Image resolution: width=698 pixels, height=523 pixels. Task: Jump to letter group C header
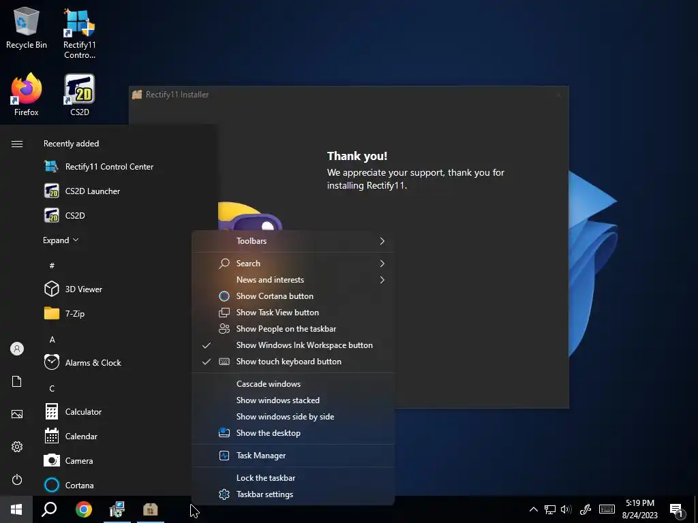52,388
